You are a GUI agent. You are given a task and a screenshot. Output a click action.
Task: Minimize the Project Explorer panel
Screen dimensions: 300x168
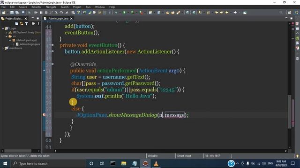click(32, 18)
